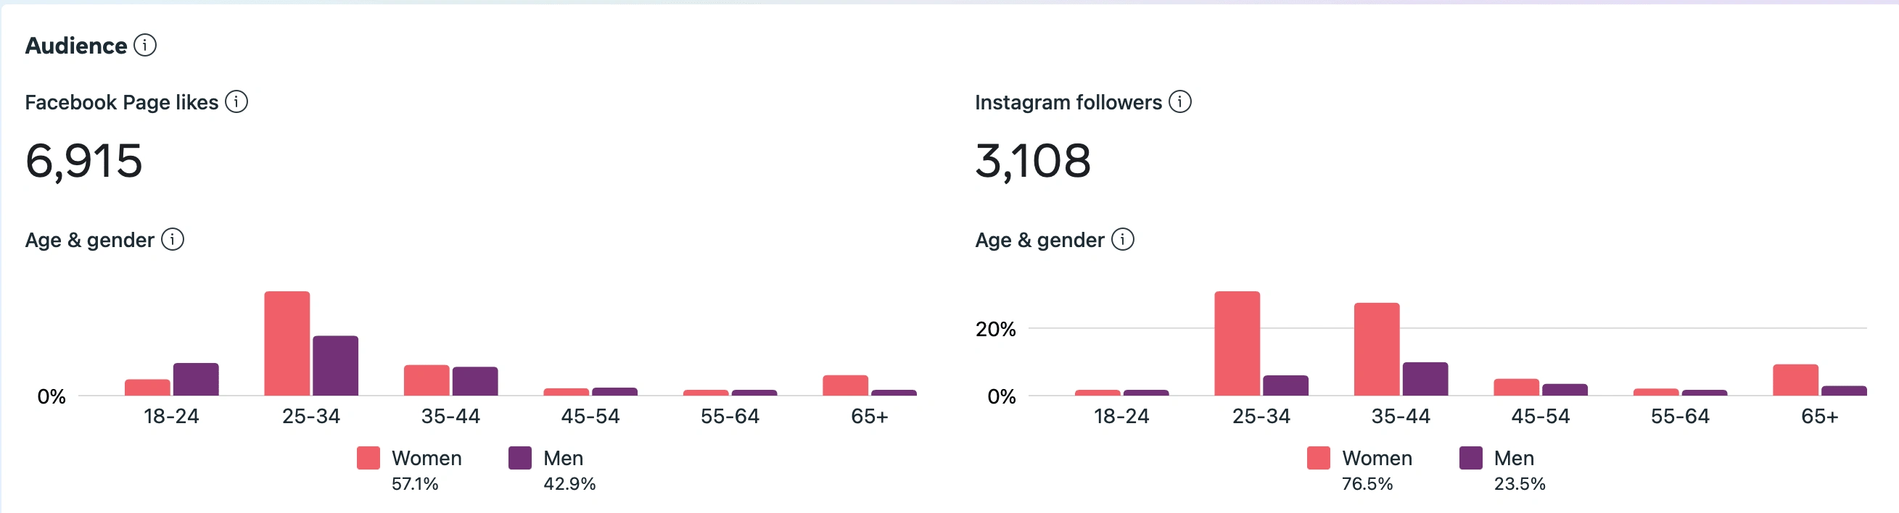Click the 6,915 Facebook Page likes count

tap(84, 161)
